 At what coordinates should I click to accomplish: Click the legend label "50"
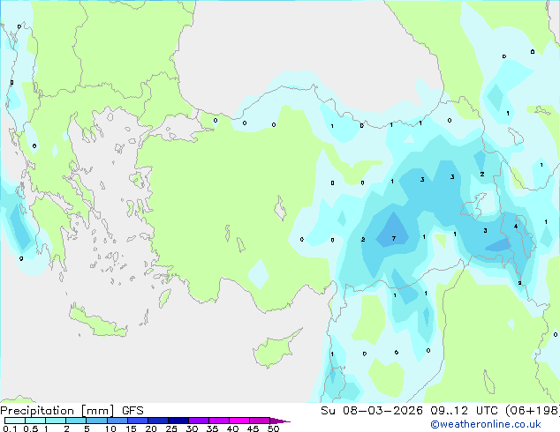point(273,428)
